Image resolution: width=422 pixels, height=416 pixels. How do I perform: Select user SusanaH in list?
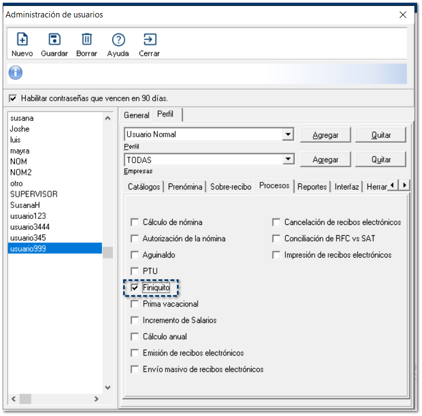(55, 205)
